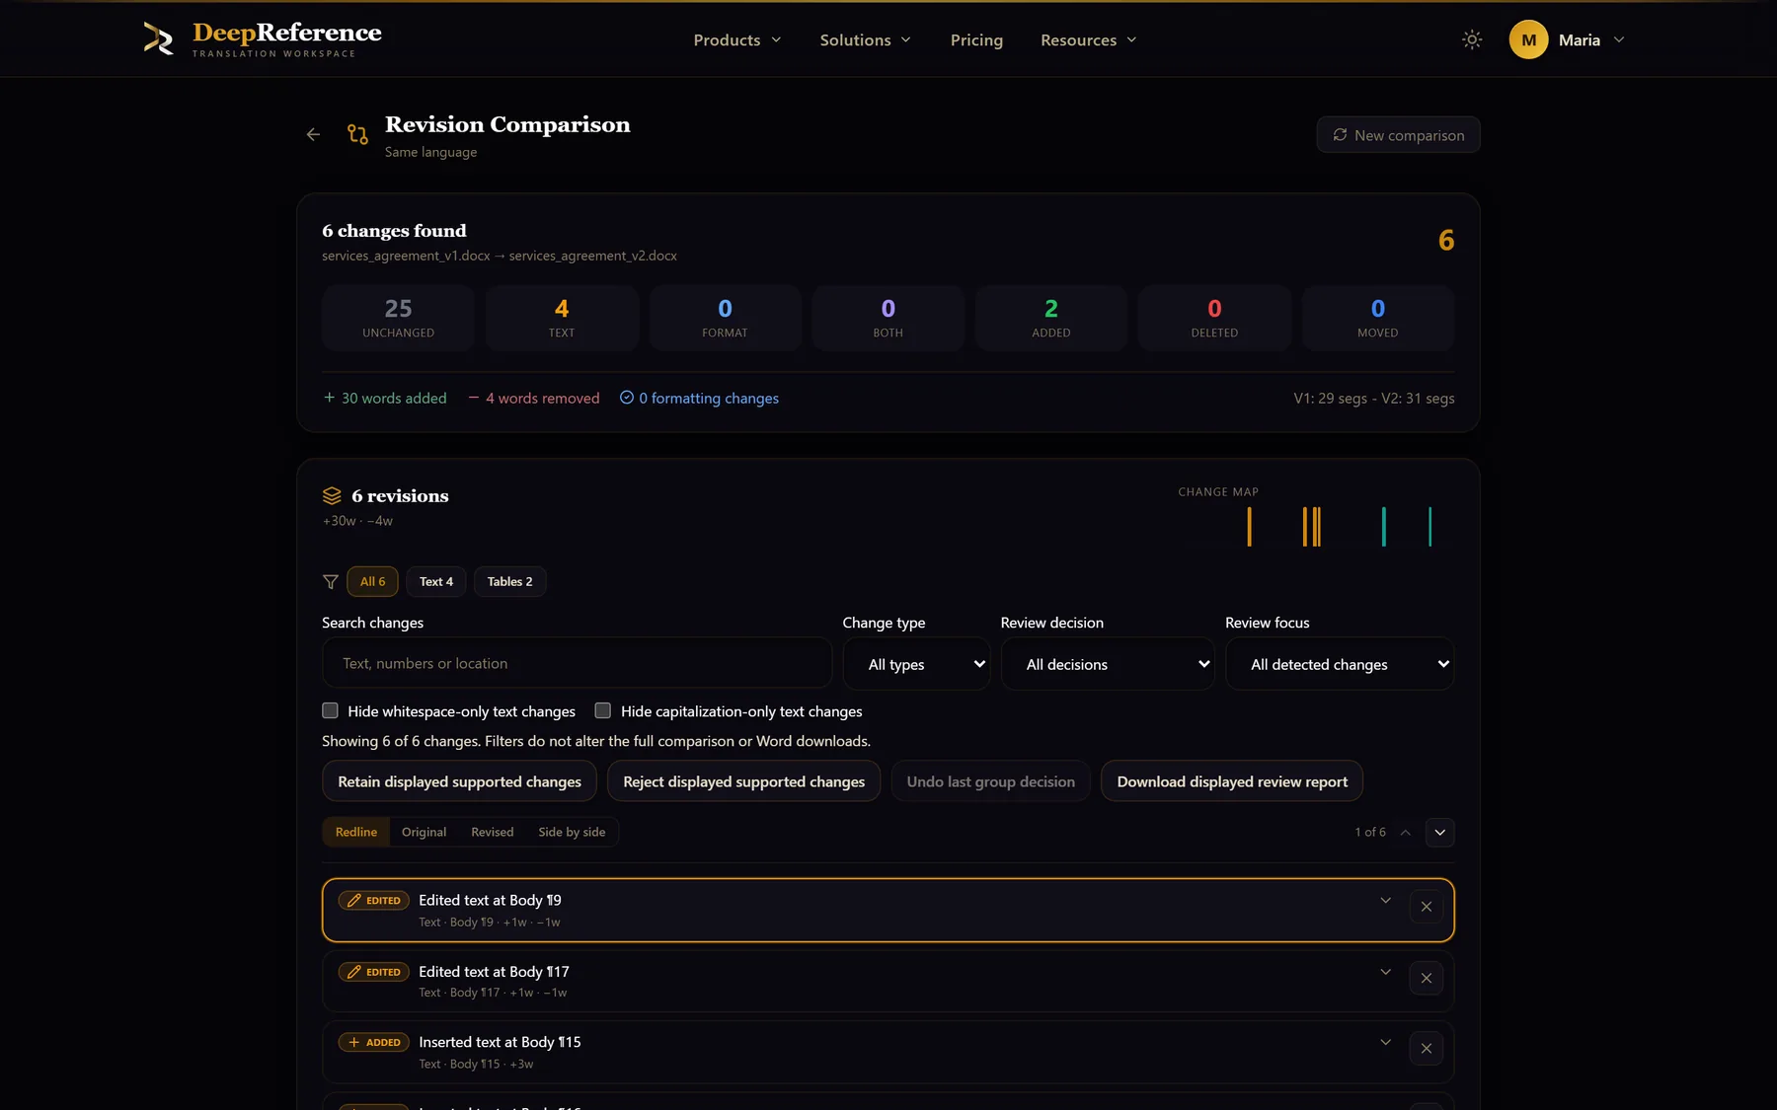Open the Resources menu
This screenshot has width=1777, height=1110.
coord(1089,39)
